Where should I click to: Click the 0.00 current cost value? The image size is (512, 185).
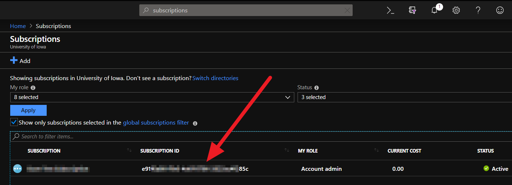(x=398, y=169)
